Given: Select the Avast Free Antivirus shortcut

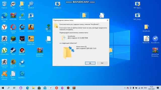Looking at the screenshot, I should 4,75.
